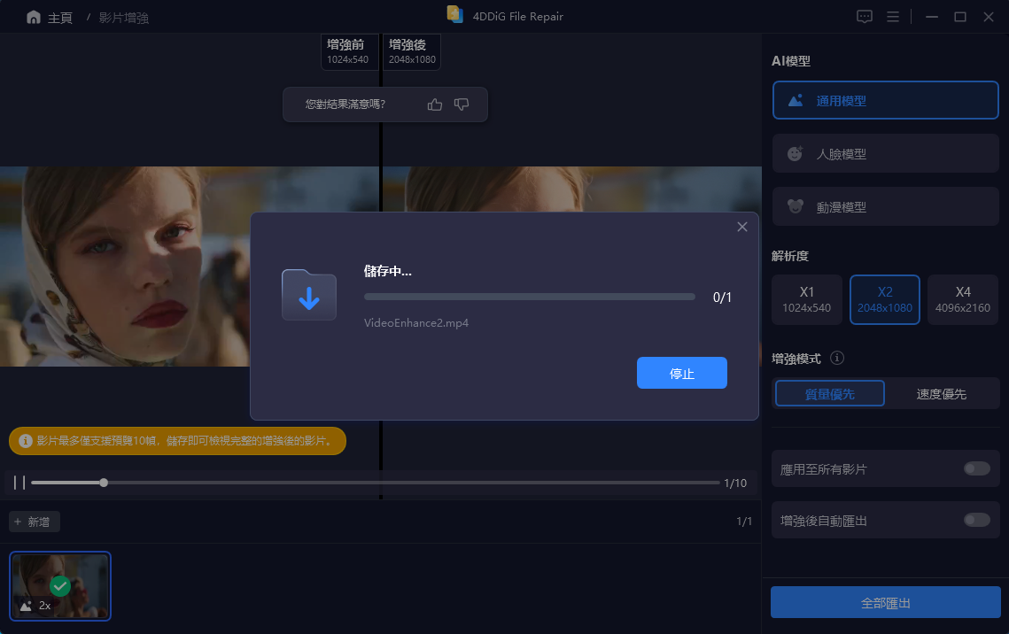Click the 全部匯出 export button
1009x634 pixels.
(886, 602)
